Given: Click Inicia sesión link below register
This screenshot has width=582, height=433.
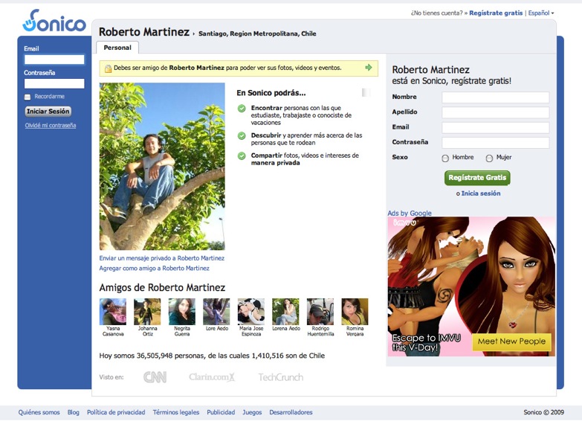Looking at the screenshot, I should coord(481,193).
